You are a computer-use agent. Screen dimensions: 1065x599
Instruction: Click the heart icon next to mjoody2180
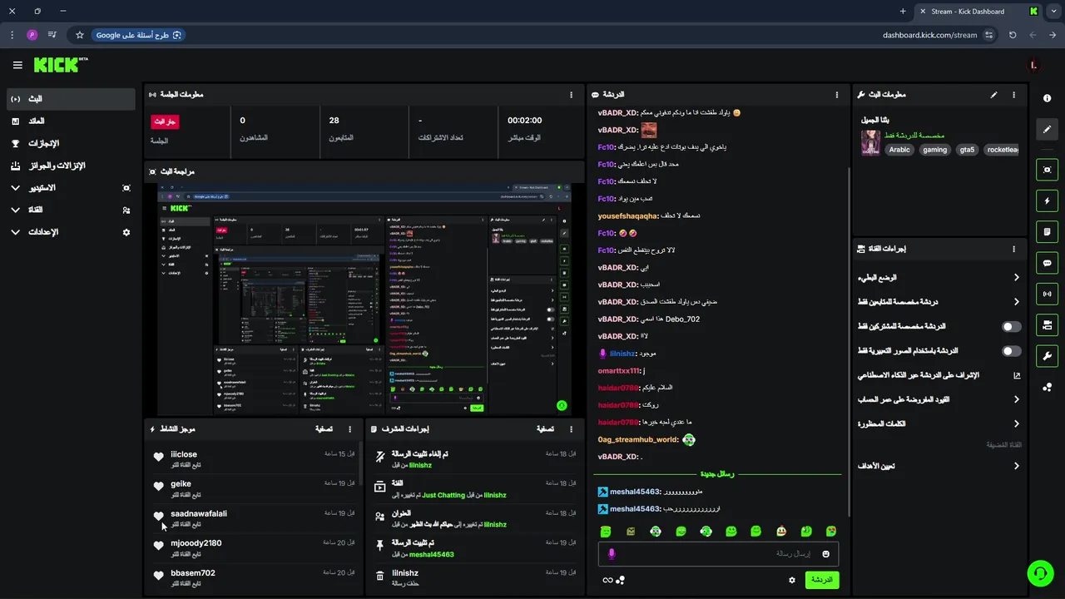159,546
